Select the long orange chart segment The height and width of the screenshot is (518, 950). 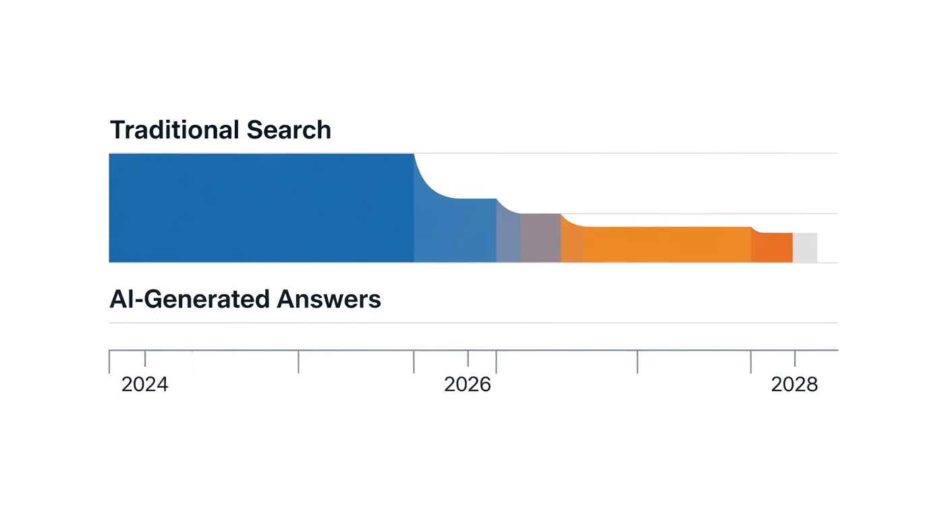667,244
